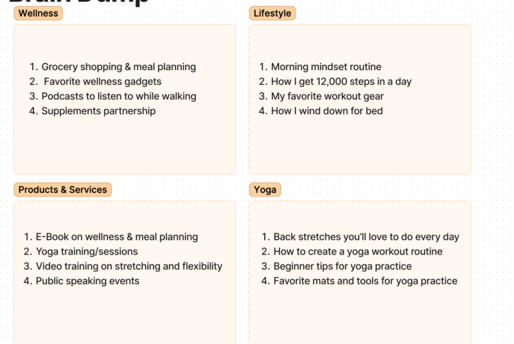
Task: Select 'Supplements partnership' list item
Action: [x=98, y=111]
